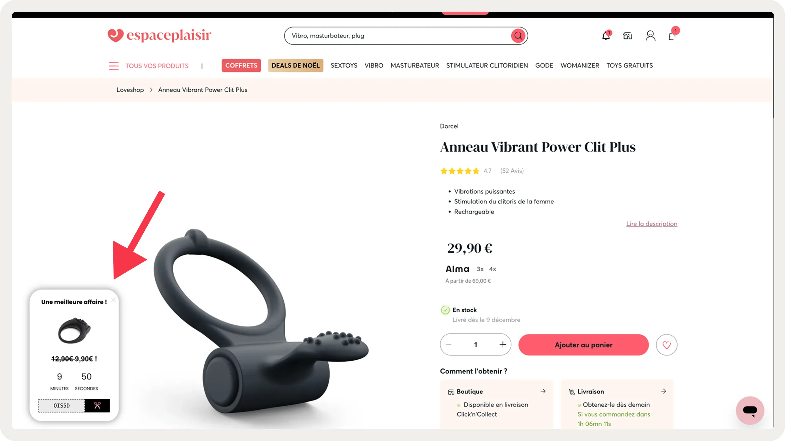Select the DEALS DE NOËL tab
The image size is (785, 441).
(x=296, y=65)
